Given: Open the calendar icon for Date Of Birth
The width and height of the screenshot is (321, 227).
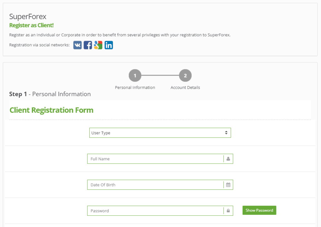Looking at the screenshot, I should point(228,185).
